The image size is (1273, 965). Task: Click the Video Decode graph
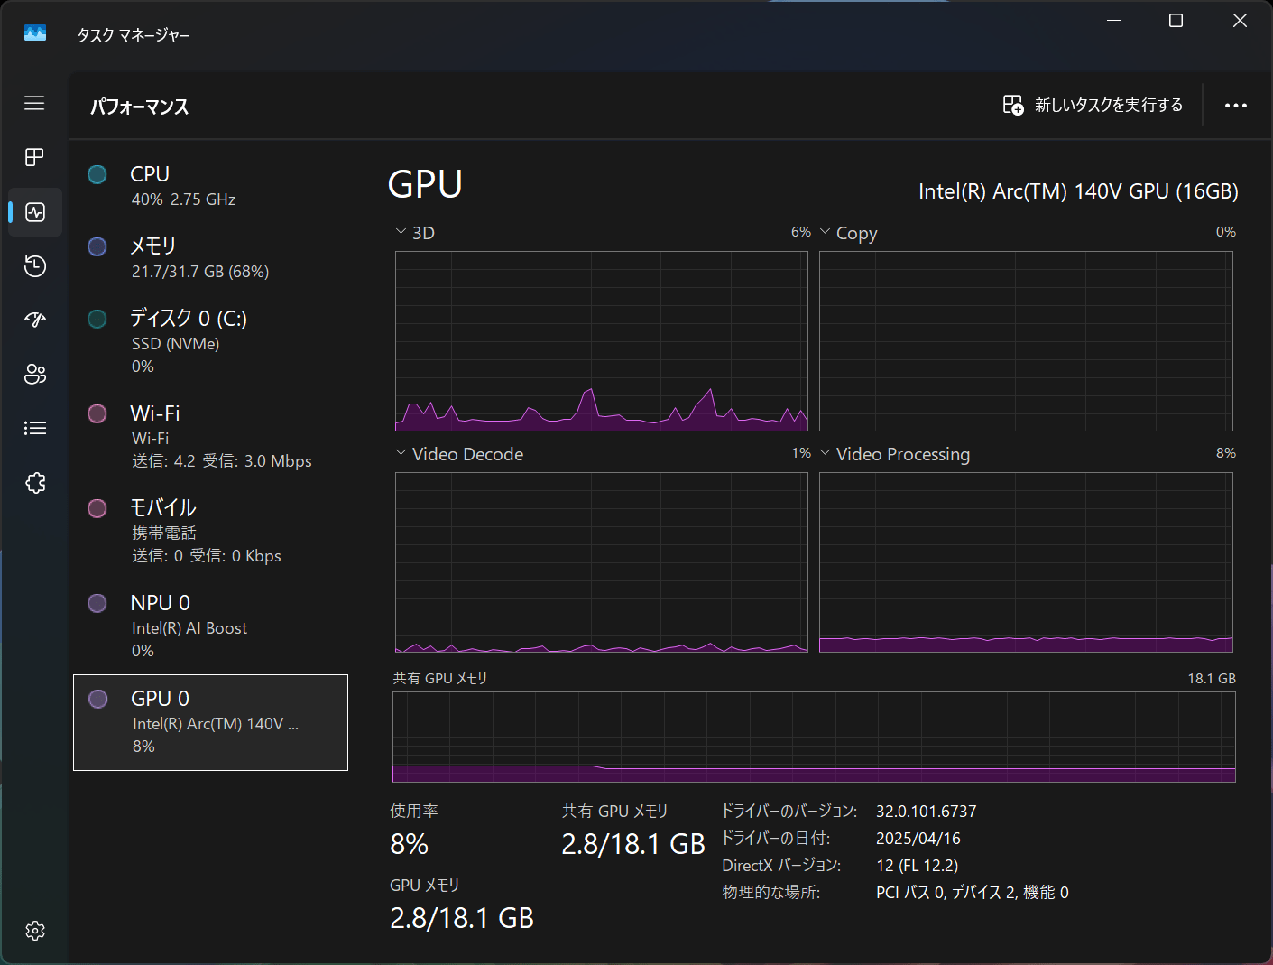pos(602,562)
